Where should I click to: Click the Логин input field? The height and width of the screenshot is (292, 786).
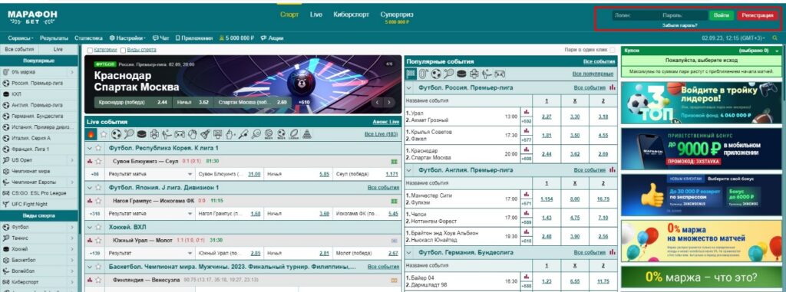coord(635,15)
